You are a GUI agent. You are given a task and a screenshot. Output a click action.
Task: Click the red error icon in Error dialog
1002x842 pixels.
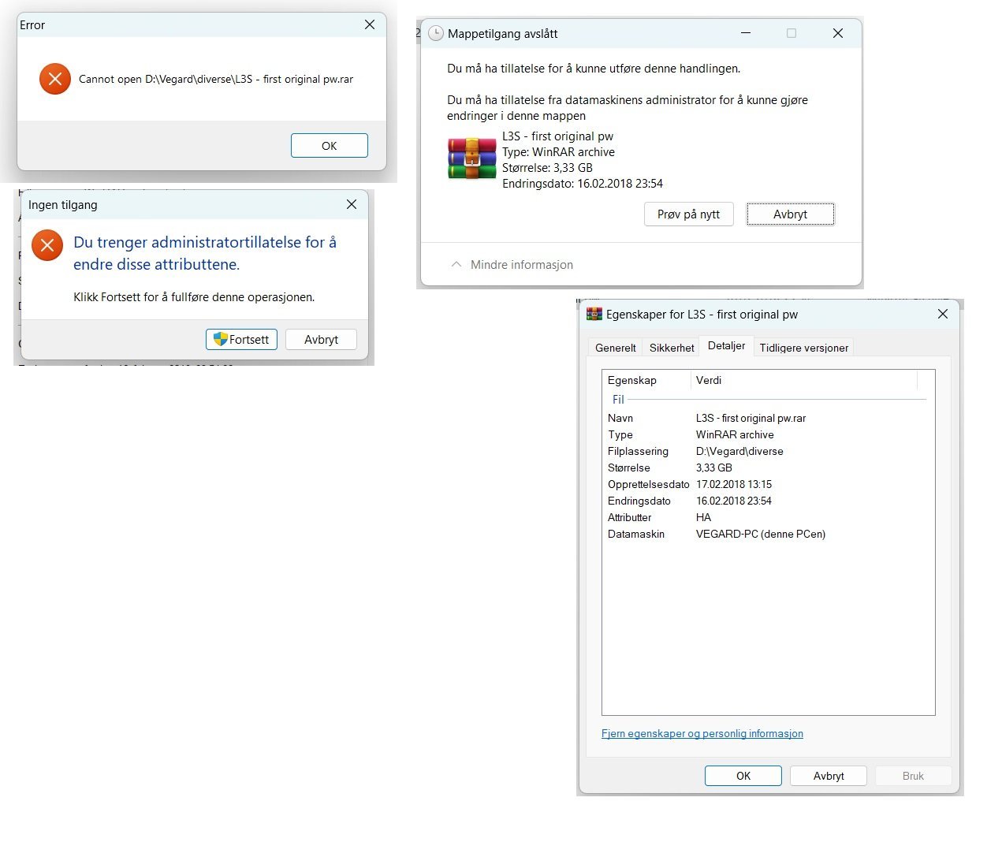click(x=55, y=78)
